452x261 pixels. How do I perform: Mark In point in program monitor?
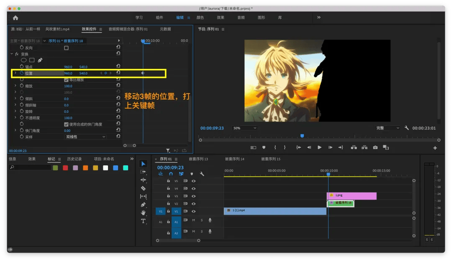[x=275, y=147]
